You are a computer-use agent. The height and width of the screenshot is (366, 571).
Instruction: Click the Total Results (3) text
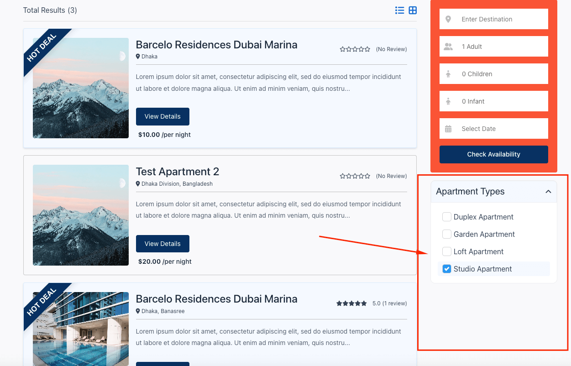[50, 10]
